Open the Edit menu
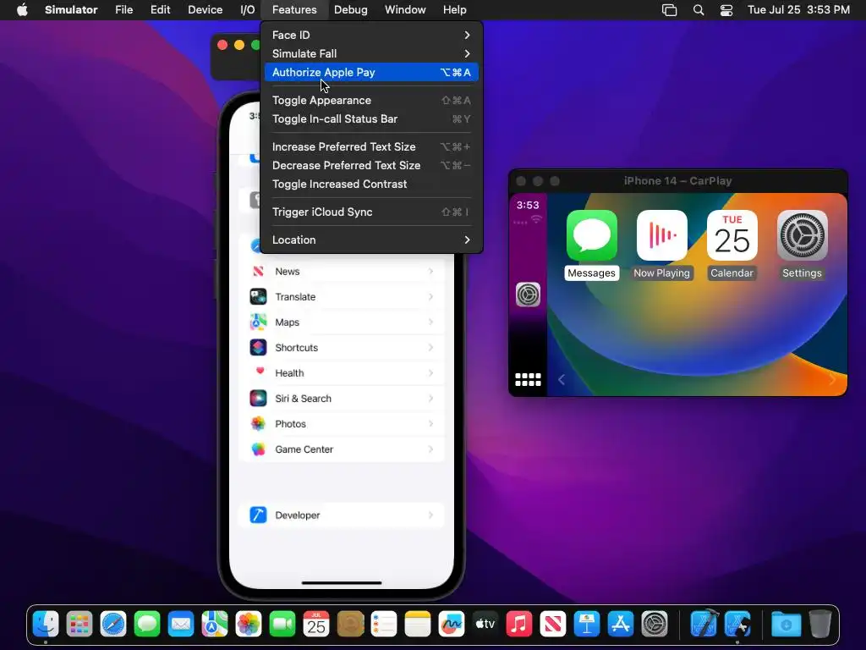Image resolution: width=866 pixels, height=650 pixels. (x=160, y=10)
